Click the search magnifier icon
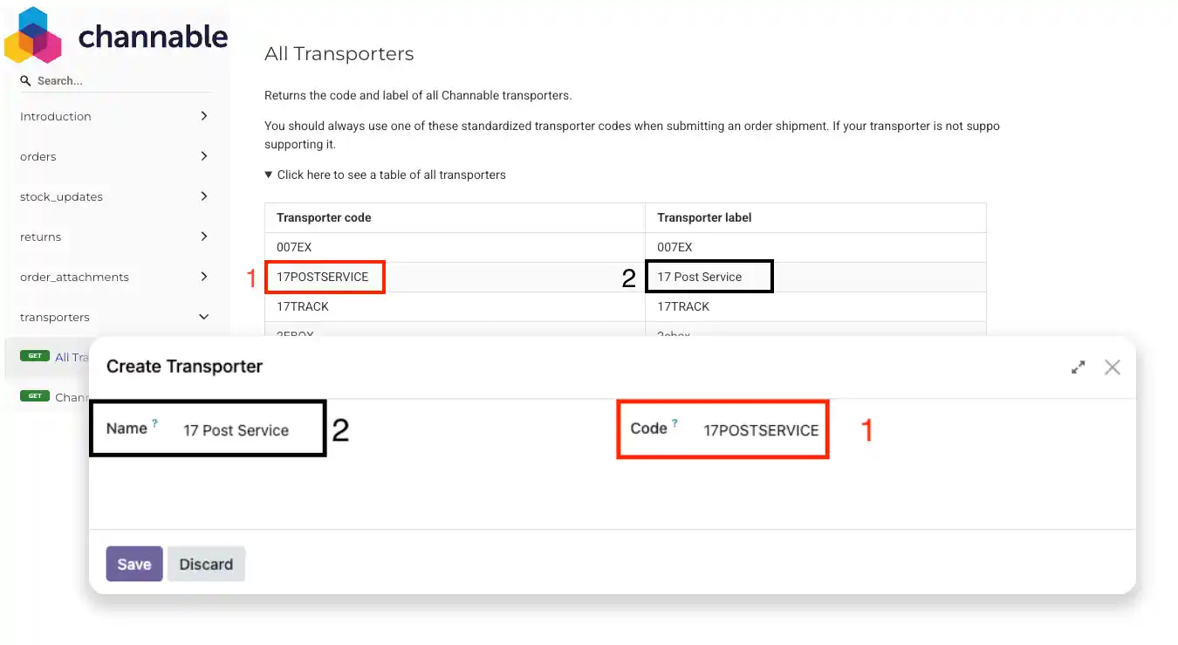The height and width of the screenshot is (645, 1178). [x=24, y=79]
